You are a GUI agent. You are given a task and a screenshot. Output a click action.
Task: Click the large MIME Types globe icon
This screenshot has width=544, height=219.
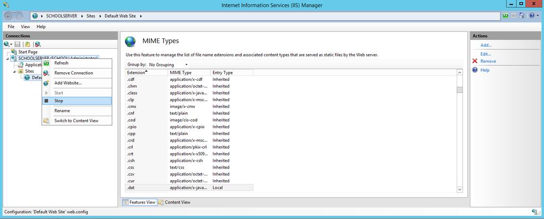(x=130, y=41)
